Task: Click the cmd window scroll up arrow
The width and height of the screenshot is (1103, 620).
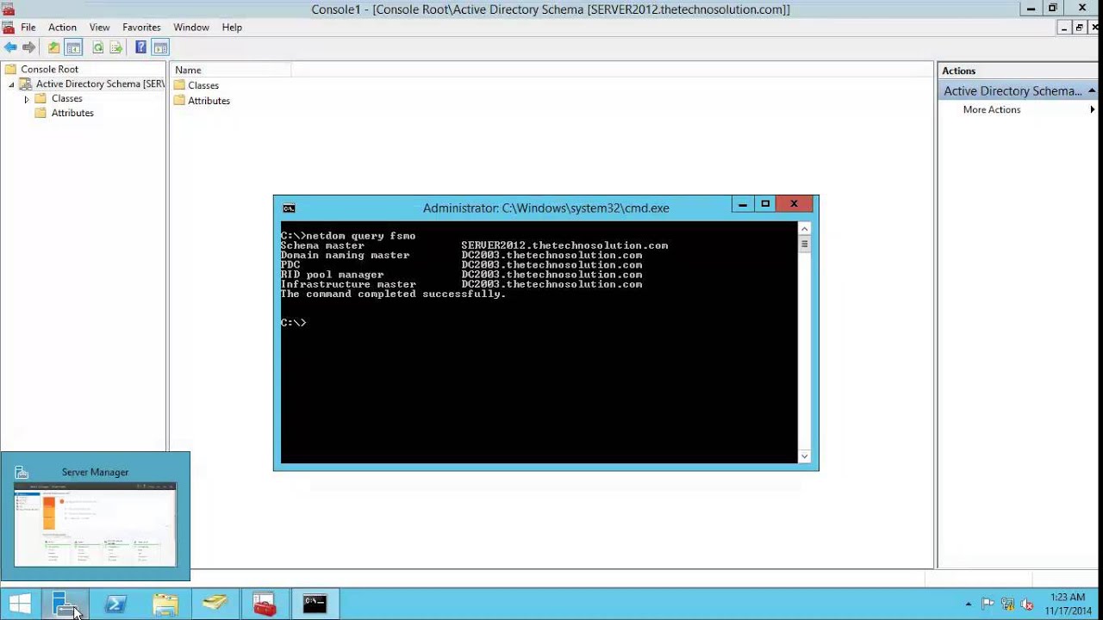Action: [x=804, y=228]
